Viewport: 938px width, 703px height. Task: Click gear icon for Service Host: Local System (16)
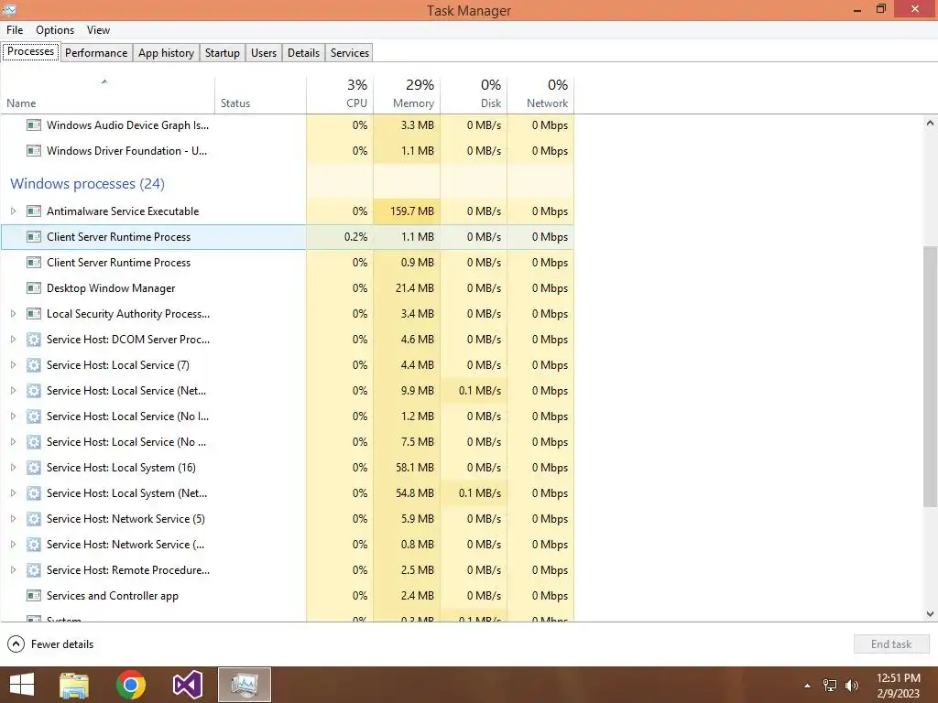coord(34,468)
